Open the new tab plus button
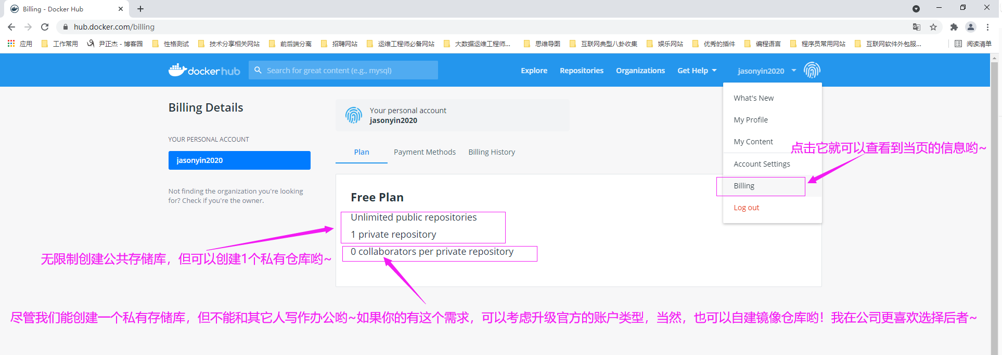The width and height of the screenshot is (1002, 355). (x=140, y=9)
